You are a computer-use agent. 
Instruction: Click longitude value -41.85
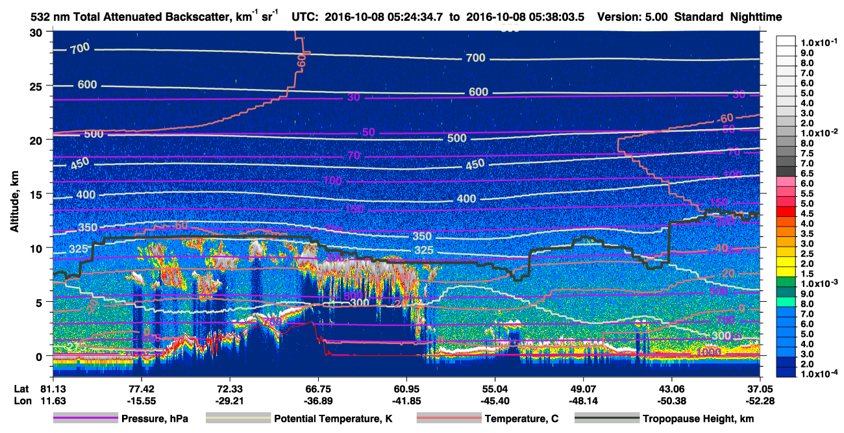(x=406, y=401)
